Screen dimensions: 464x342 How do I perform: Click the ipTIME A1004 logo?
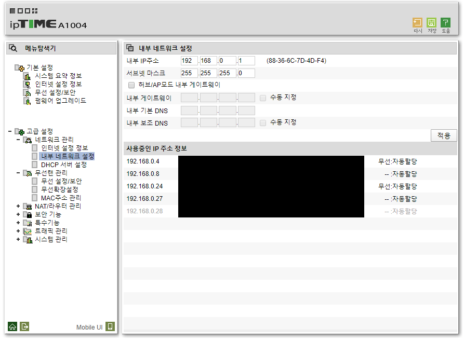click(48, 24)
